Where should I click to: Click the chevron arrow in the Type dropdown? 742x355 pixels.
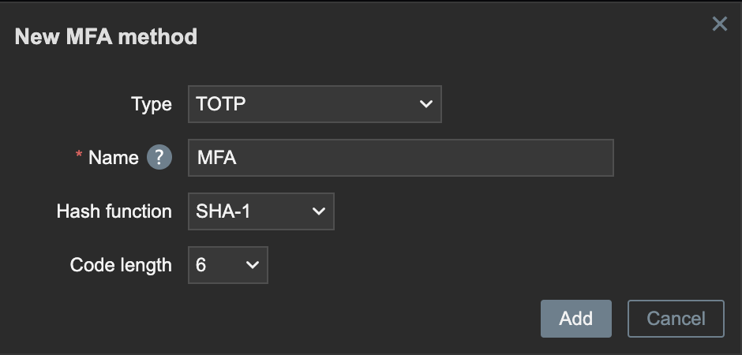426,104
